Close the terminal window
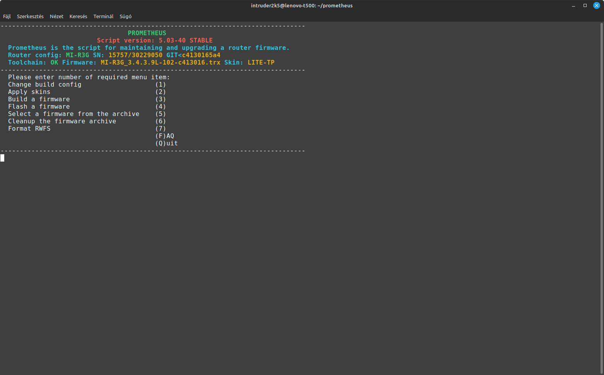The width and height of the screenshot is (604, 375). tap(597, 5)
